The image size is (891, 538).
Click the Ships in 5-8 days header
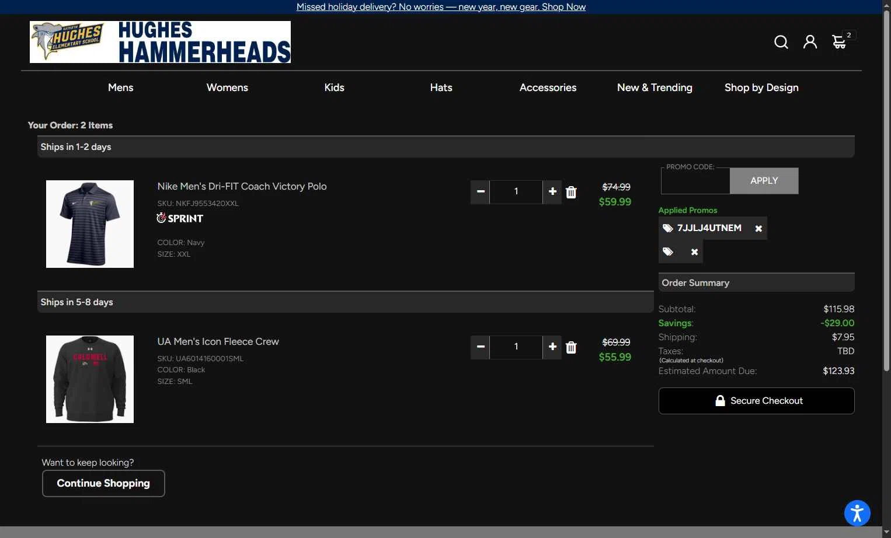[345, 302]
